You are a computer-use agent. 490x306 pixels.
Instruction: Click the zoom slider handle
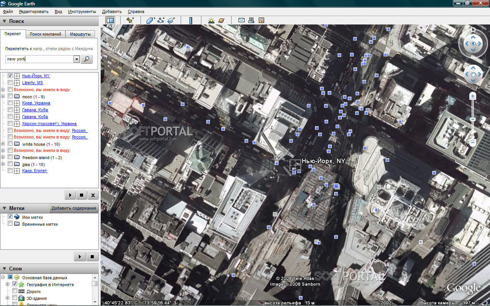coord(473,119)
